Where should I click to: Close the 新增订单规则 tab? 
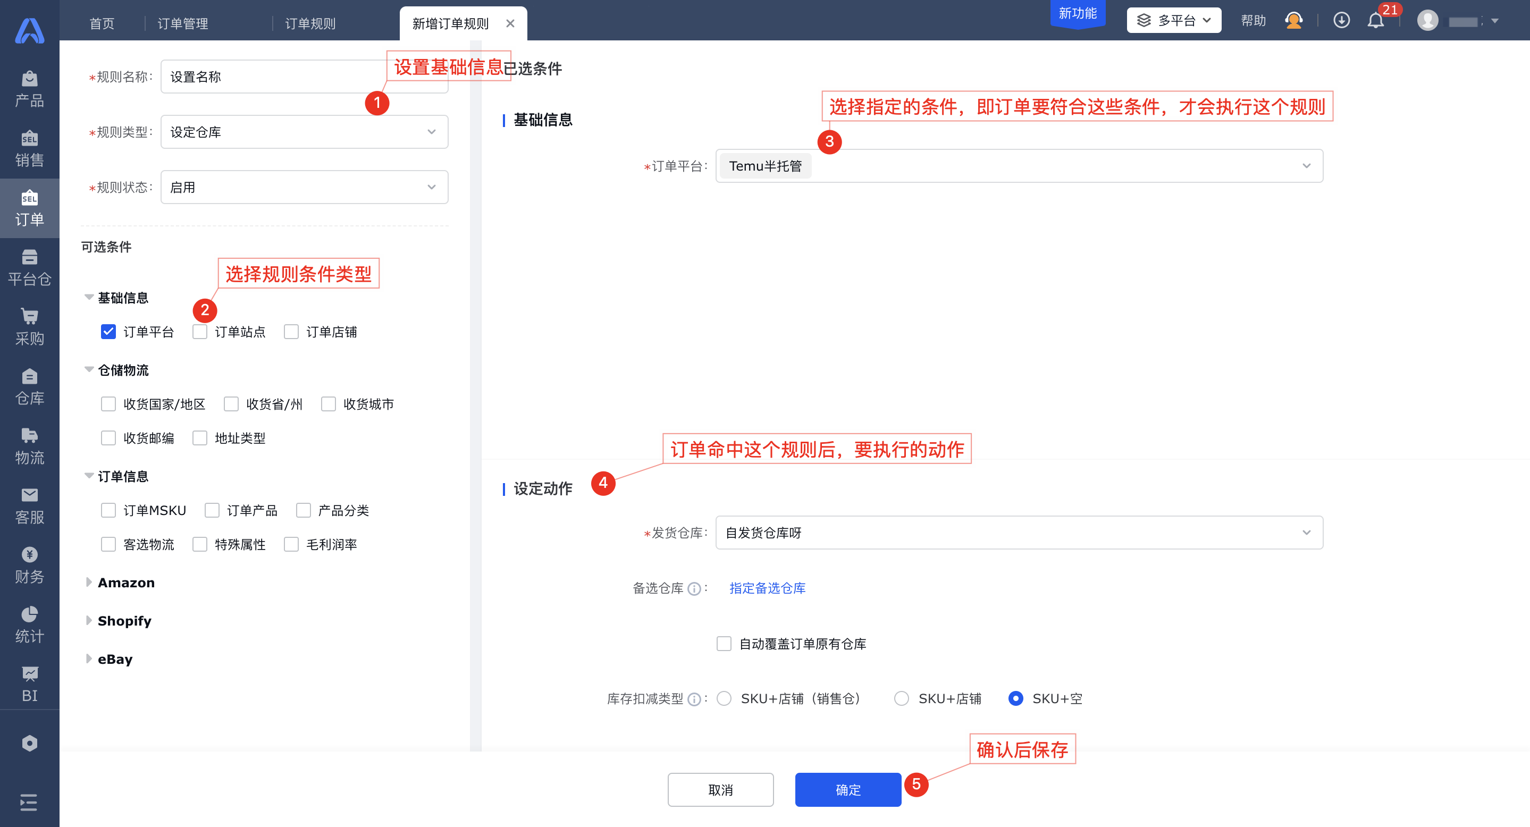click(x=510, y=24)
